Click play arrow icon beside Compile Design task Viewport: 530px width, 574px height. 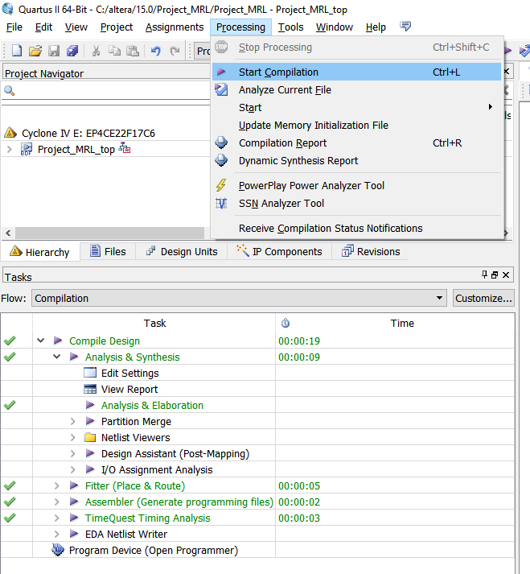[x=58, y=341]
